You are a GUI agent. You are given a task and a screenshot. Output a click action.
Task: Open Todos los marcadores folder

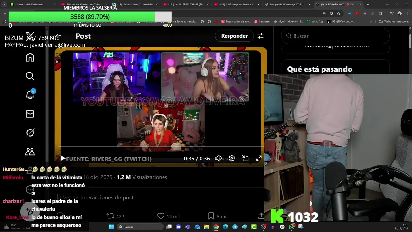(394, 22)
